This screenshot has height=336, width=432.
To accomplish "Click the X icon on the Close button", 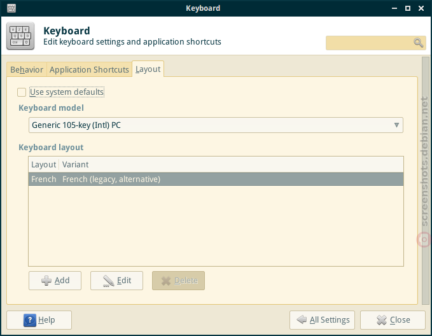I will [382, 320].
